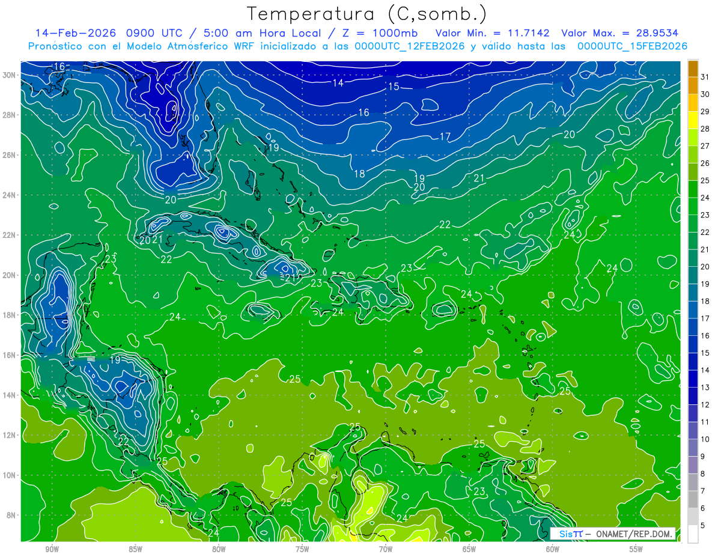The image size is (721, 557).
Task: Click the title 'Temperatura (C,somb.)'
Action: click(367, 14)
